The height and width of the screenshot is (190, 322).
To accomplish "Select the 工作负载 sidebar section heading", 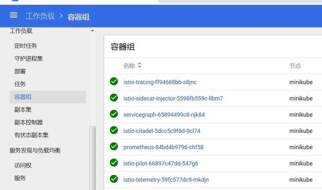I will [21, 31].
